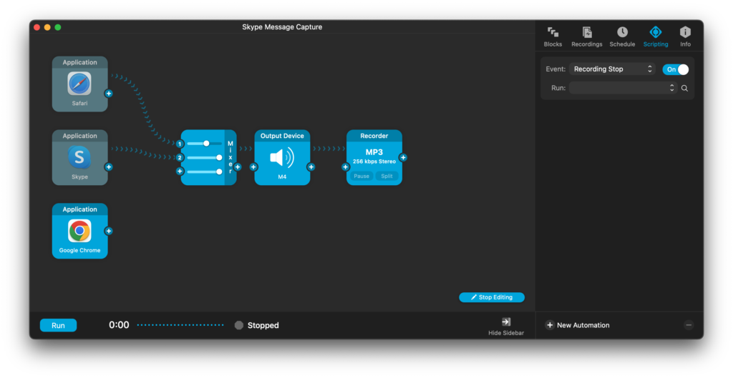Click the Recorder block title
Screen dimensions: 733x378
pos(374,136)
